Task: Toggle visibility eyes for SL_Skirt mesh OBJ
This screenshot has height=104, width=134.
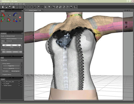Action: 19,82
